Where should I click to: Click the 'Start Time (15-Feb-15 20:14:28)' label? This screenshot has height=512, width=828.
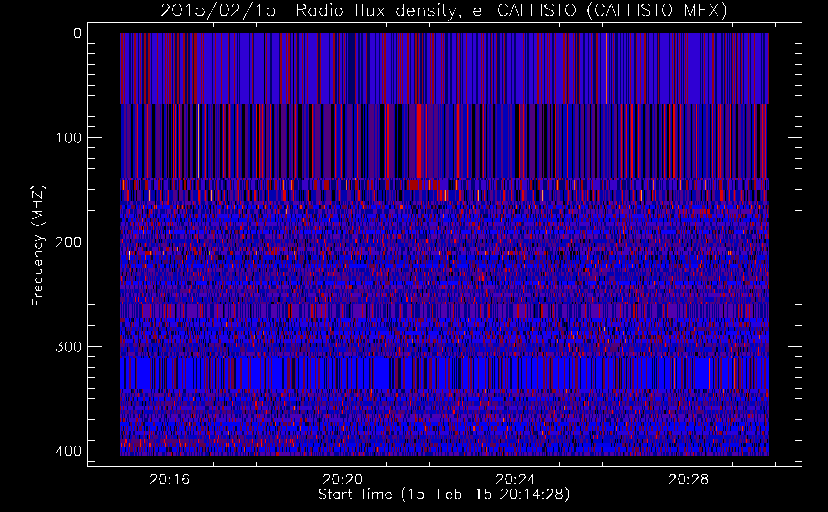click(444, 495)
